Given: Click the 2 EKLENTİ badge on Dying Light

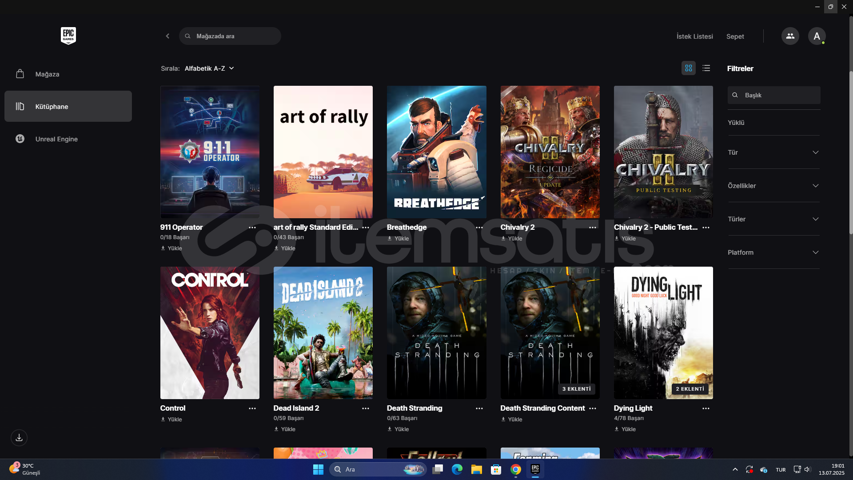Looking at the screenshot, I should (690, 389).
